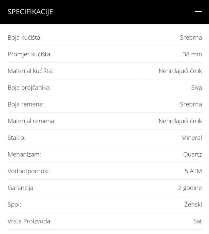Click the 'Promjer kućišta:' label
The height and width of the screenshot is (234, 209).
[x=29, y=54]
